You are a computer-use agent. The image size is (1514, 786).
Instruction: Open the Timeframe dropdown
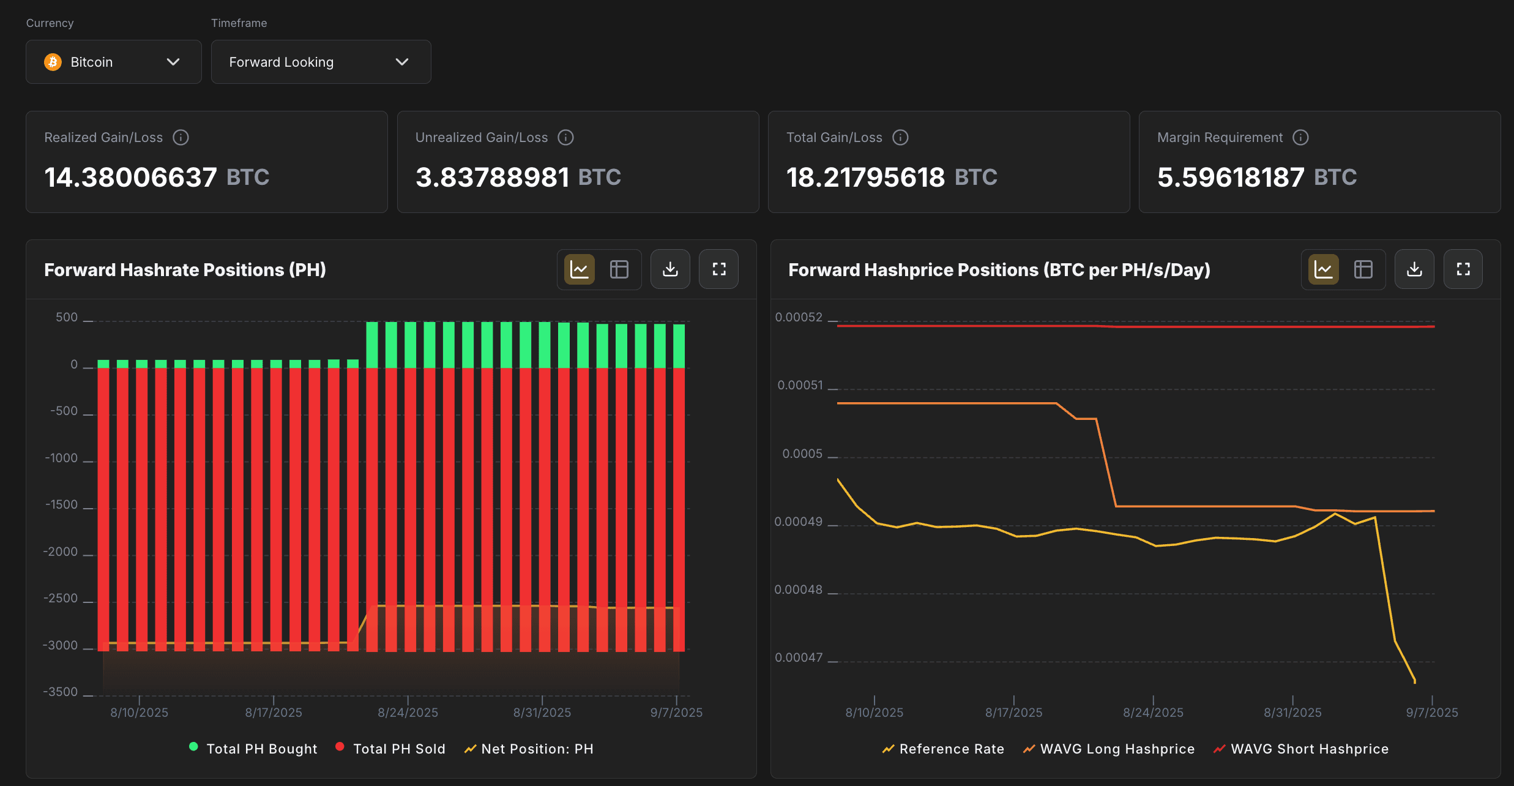click(321, 61)
